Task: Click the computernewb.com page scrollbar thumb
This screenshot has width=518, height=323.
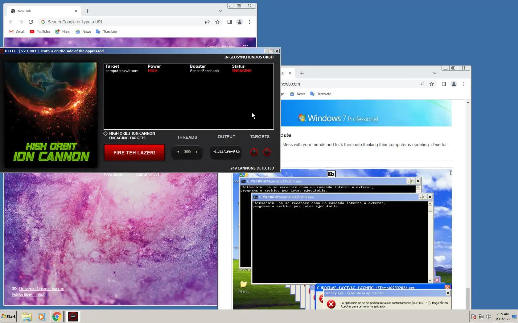Action: [x=468, y=298]
